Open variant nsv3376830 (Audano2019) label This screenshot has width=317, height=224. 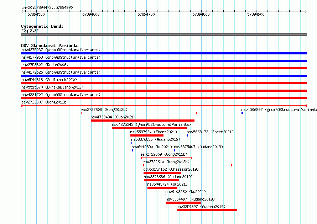coord(155,139)
